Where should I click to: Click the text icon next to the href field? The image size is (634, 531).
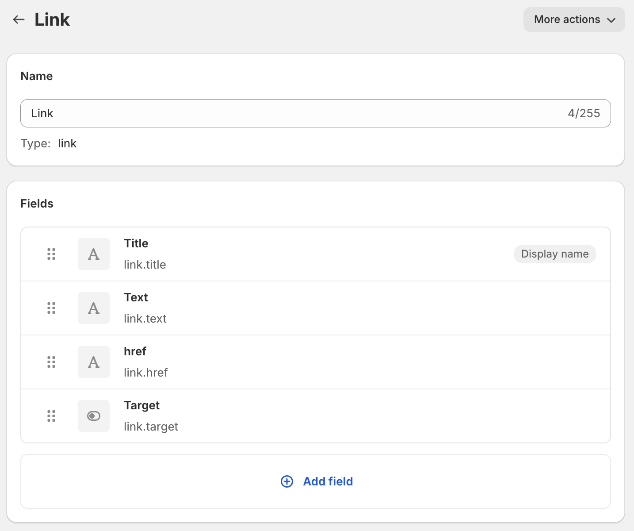[93, 362]
